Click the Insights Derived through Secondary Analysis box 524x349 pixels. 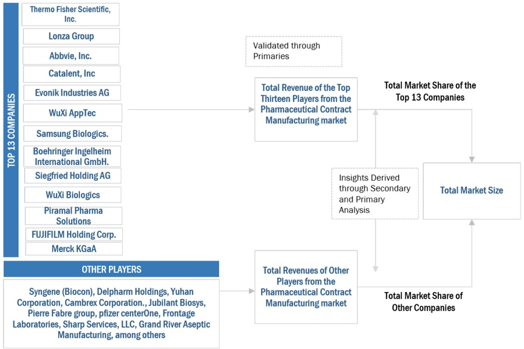[375, 194]
